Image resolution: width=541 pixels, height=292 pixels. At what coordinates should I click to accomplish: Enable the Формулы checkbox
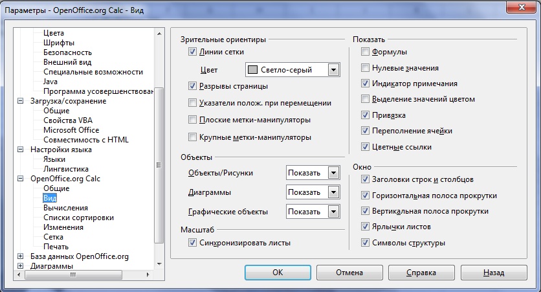coord(365,52)
